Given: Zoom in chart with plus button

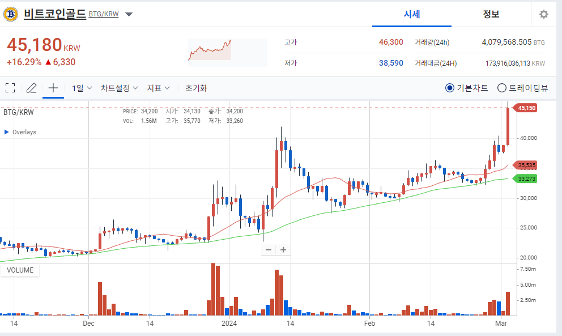Looking at the screenshot, I should tap(283, 249).
